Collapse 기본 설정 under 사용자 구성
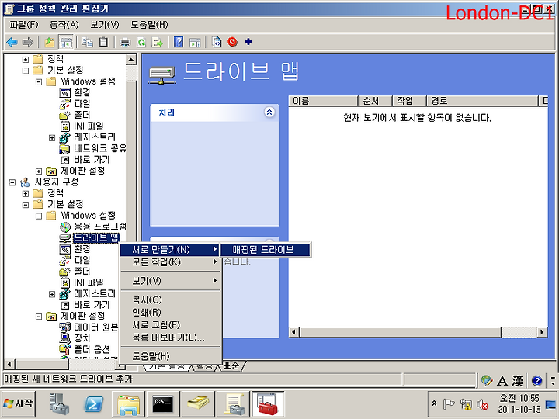 (x=26, y=205)
